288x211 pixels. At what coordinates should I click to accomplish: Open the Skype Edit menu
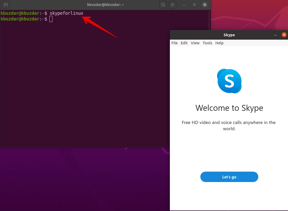(184, 43)
